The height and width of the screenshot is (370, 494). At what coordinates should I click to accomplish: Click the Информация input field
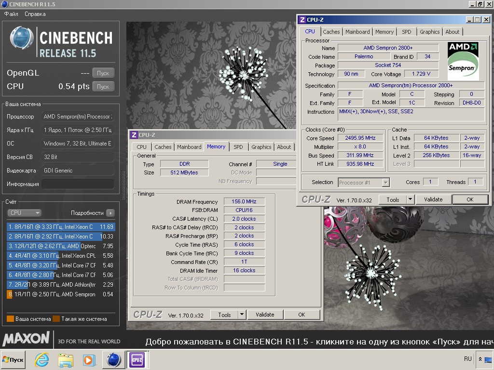click(x=78, y=184)
